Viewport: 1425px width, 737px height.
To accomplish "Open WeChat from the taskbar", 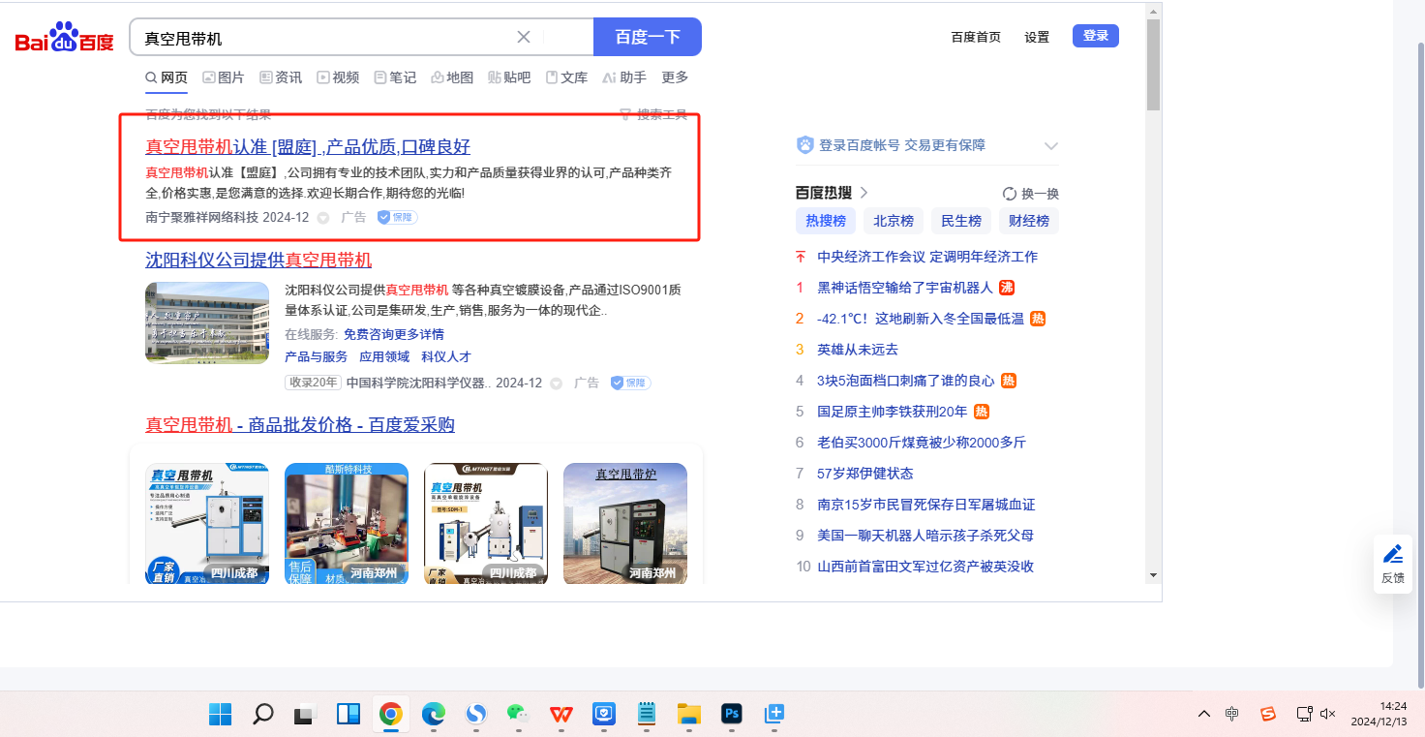I will (x=518, y=715).
